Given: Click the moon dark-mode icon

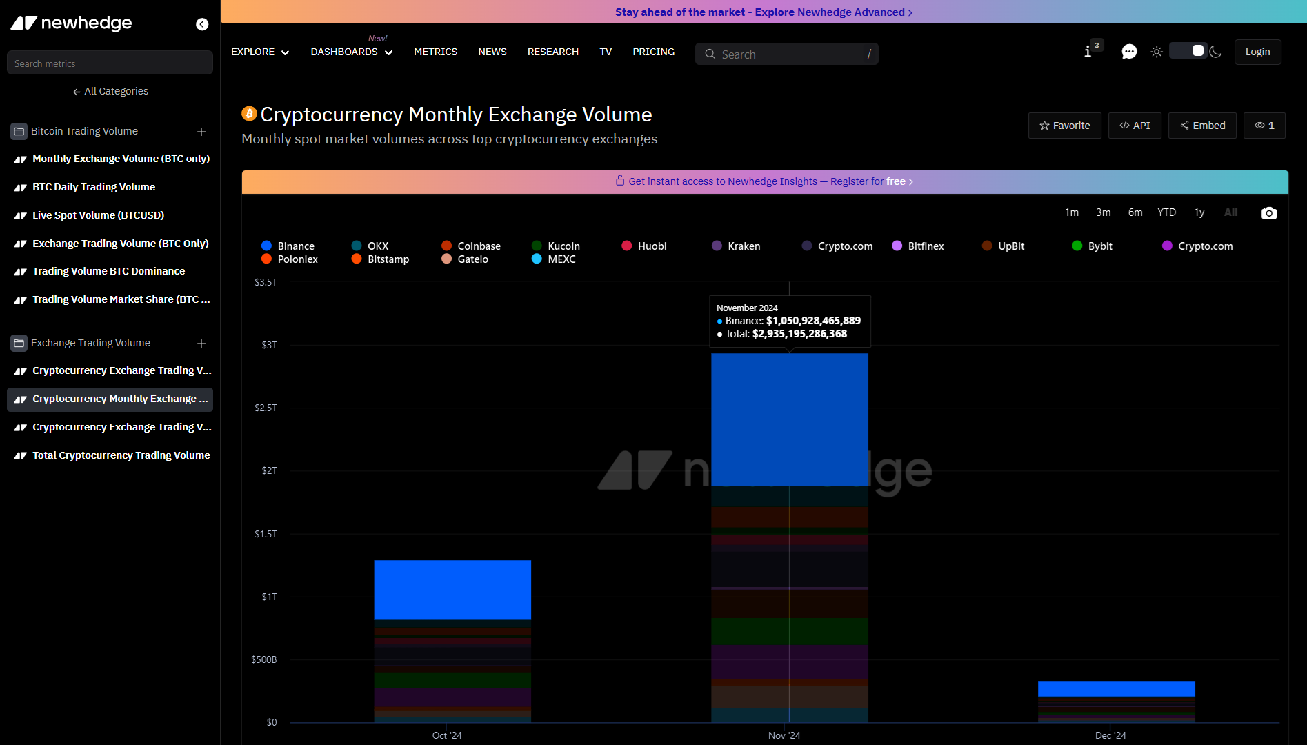Looking at the screenshot, I should pos(1216,52).
